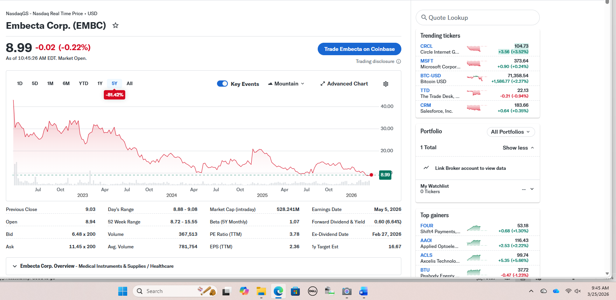Open the Camera app in the taskbar
Viewport: 616px width, 300px height.
(x=346, y=291)
